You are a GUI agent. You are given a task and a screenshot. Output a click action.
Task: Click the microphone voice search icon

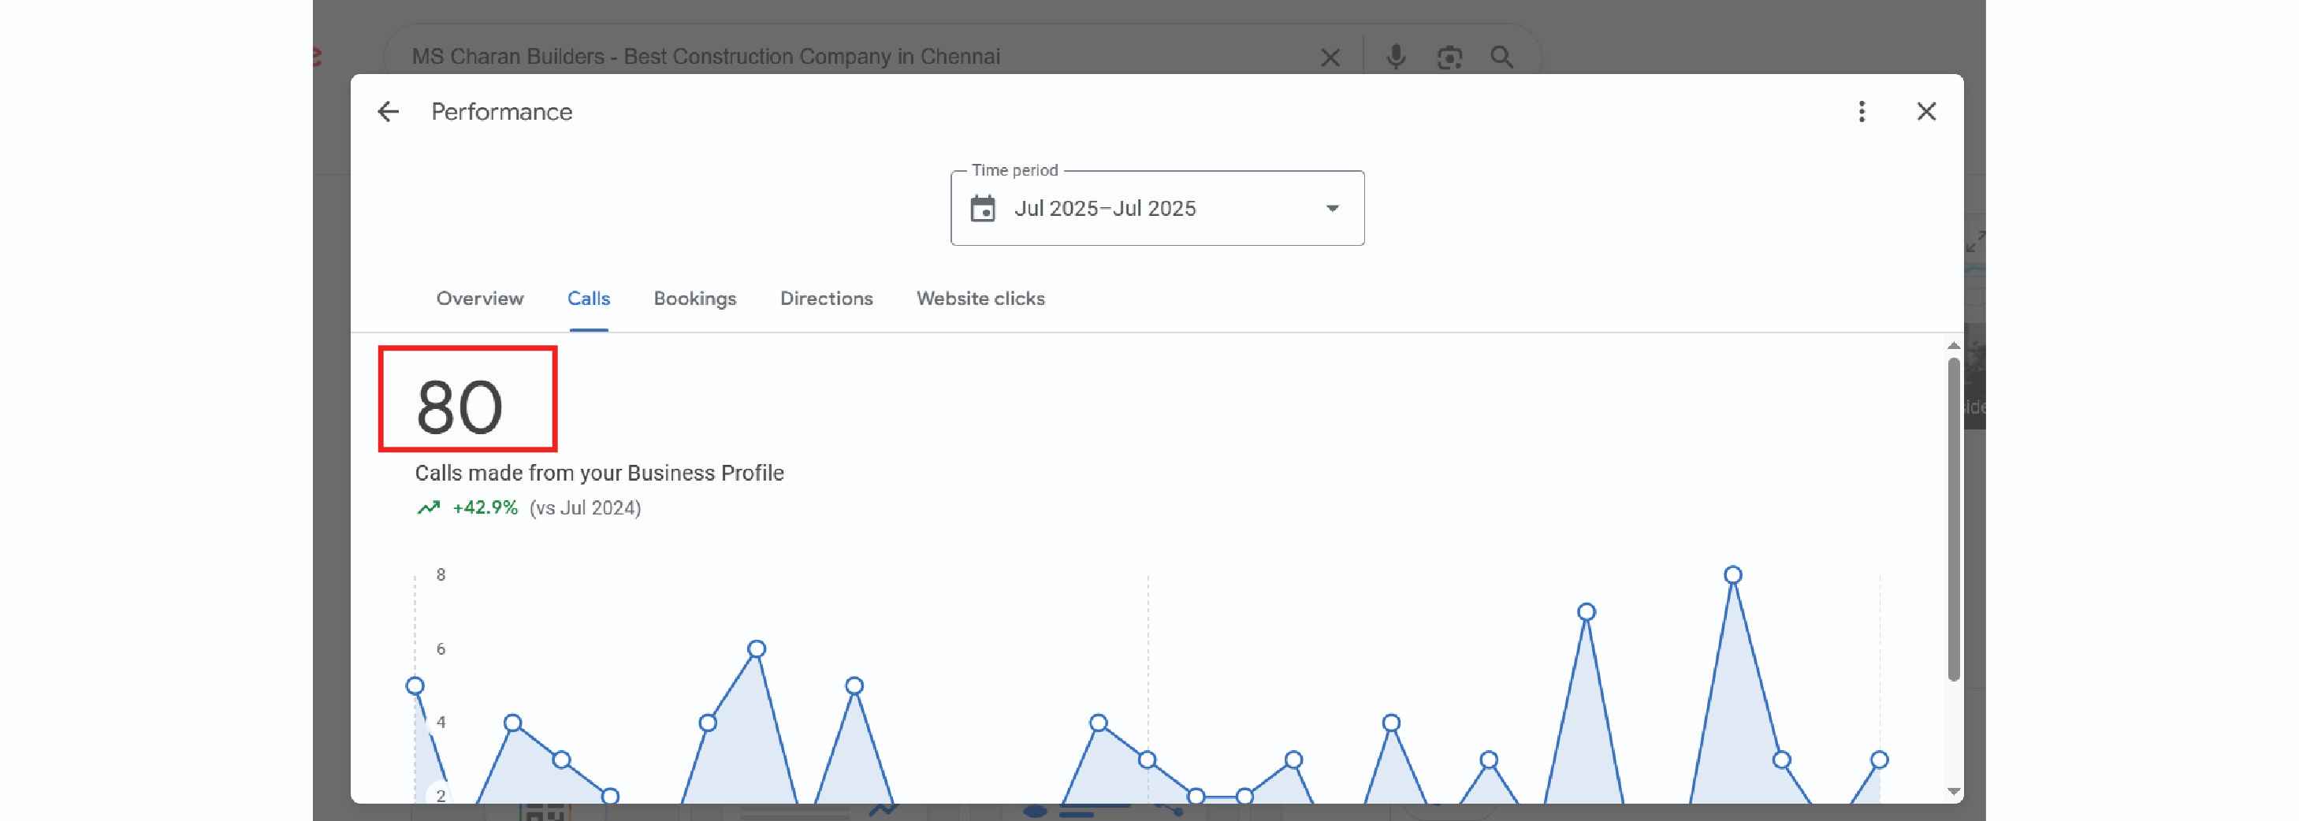pyautogui.click(x=1395, y=57)
